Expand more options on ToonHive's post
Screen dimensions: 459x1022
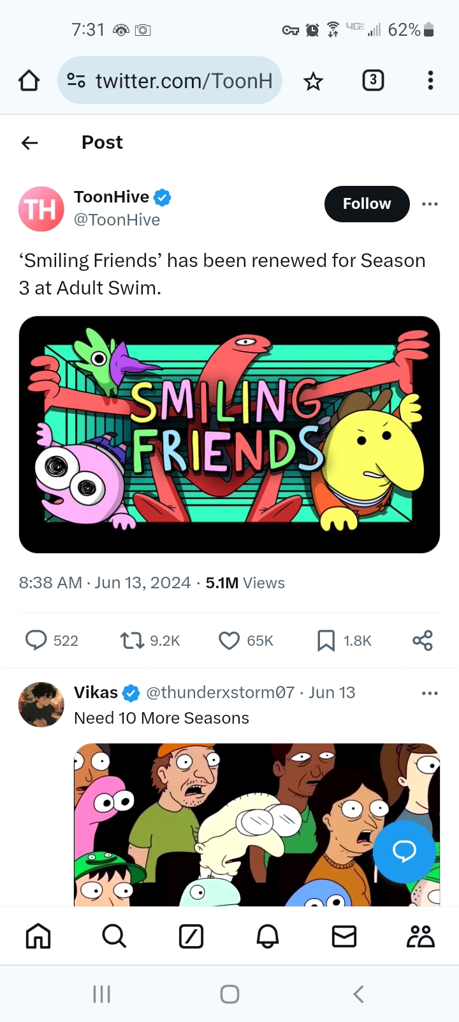[430, 204]
